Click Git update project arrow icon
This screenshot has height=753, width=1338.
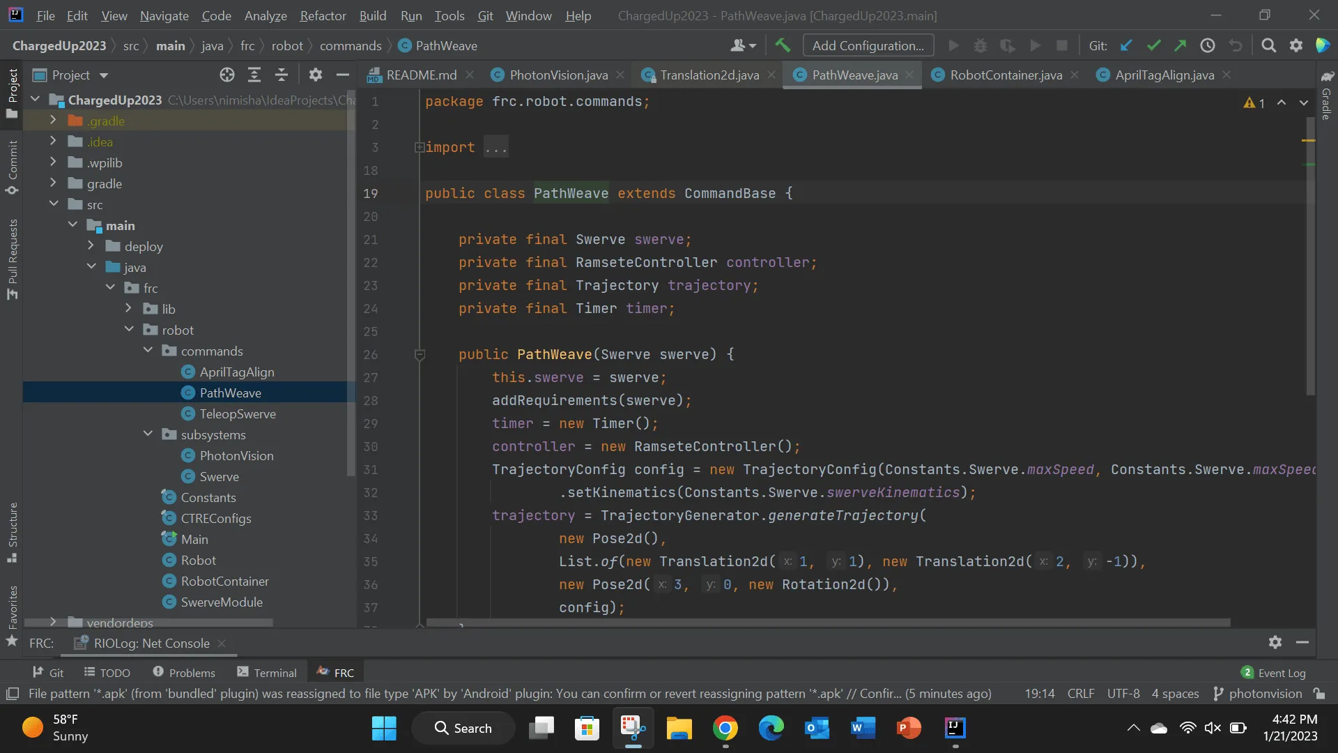pyautogui.click(x=1126, y=46)
